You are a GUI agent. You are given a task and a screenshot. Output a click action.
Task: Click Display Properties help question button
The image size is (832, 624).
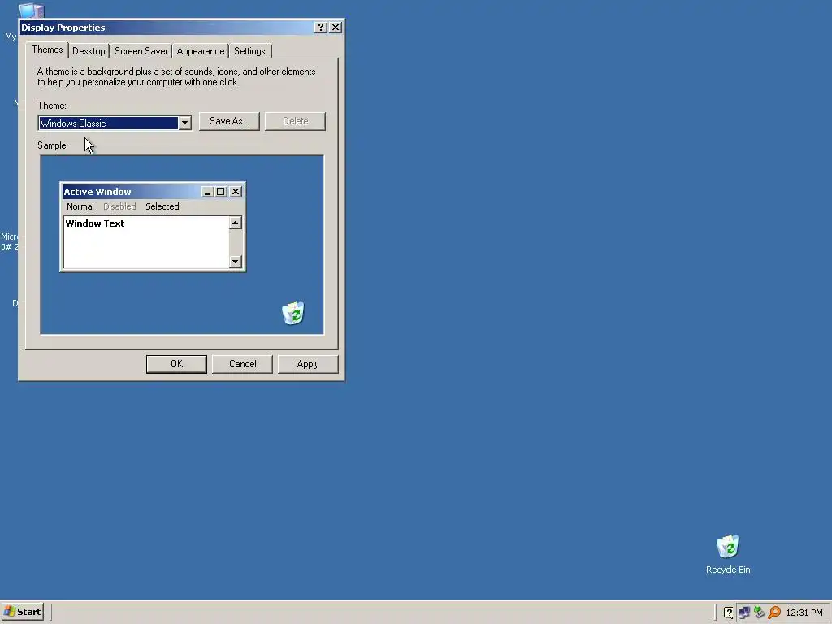click(320, 27)
